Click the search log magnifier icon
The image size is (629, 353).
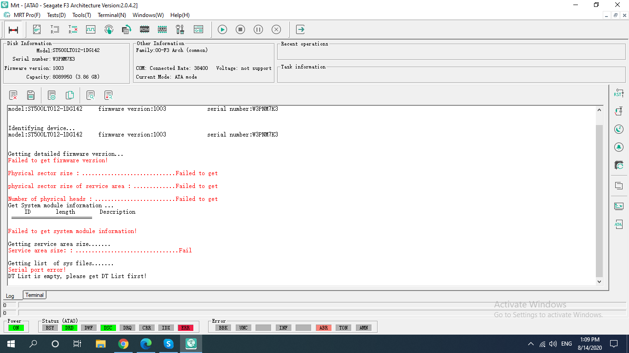(91, 95)
